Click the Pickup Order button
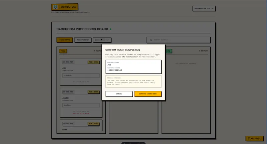The height and width of the screenshot is (144, 267). 83,40
